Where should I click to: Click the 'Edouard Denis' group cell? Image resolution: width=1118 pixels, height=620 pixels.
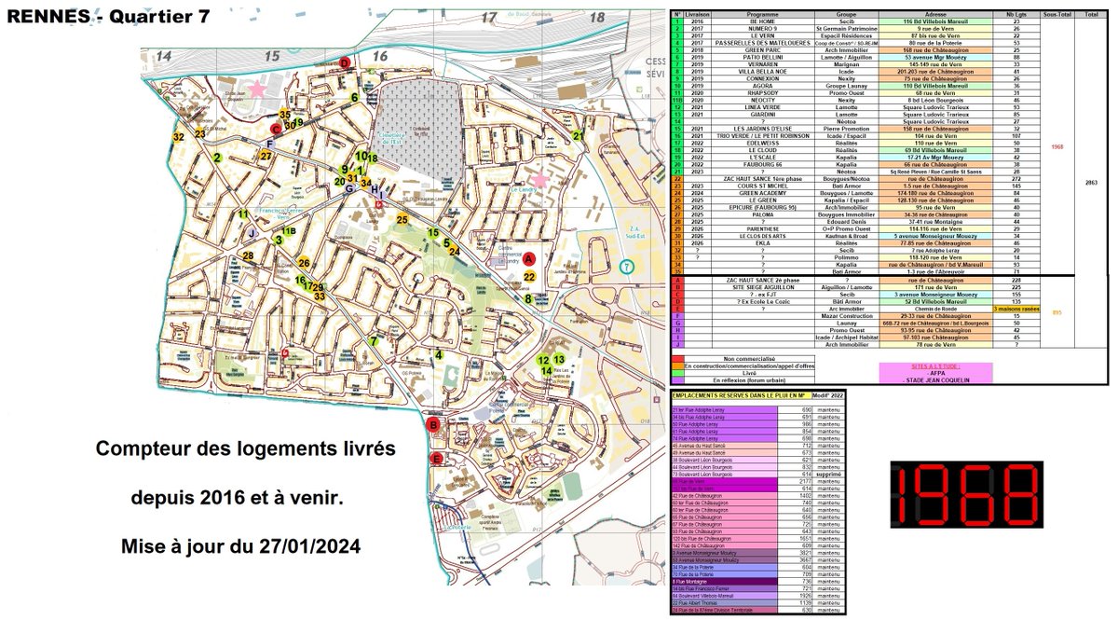tap(846, 222)
